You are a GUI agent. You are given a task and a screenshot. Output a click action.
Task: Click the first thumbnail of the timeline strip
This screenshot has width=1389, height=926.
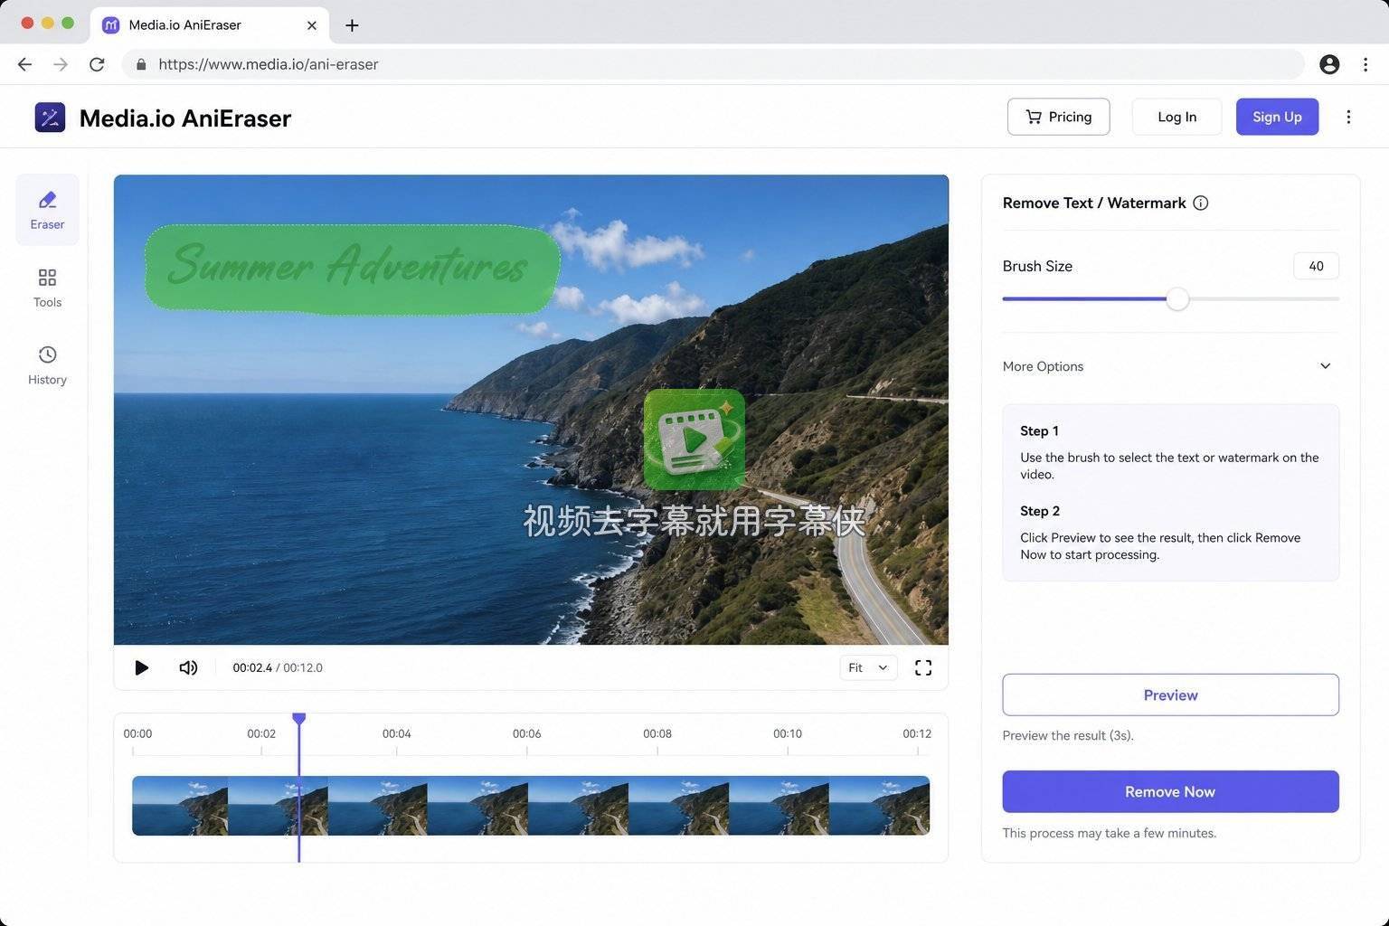(x=180, y=805)
